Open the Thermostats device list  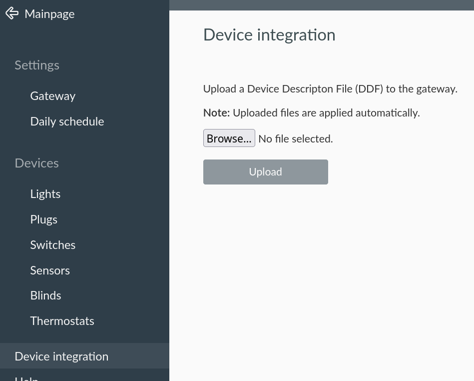[62, 321]
